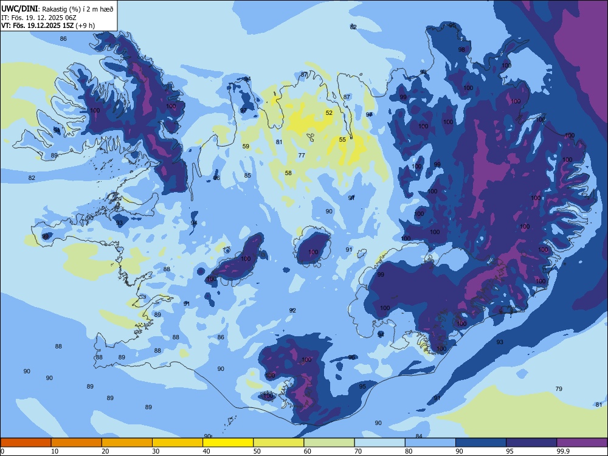
Task: Click the humidity value 52 on the map
Action: pos(329,113)
